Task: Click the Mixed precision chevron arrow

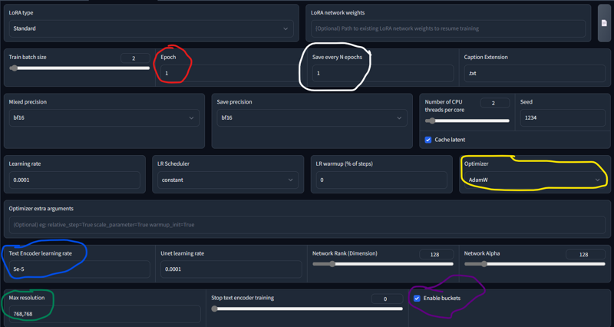Action: [191, 118]
